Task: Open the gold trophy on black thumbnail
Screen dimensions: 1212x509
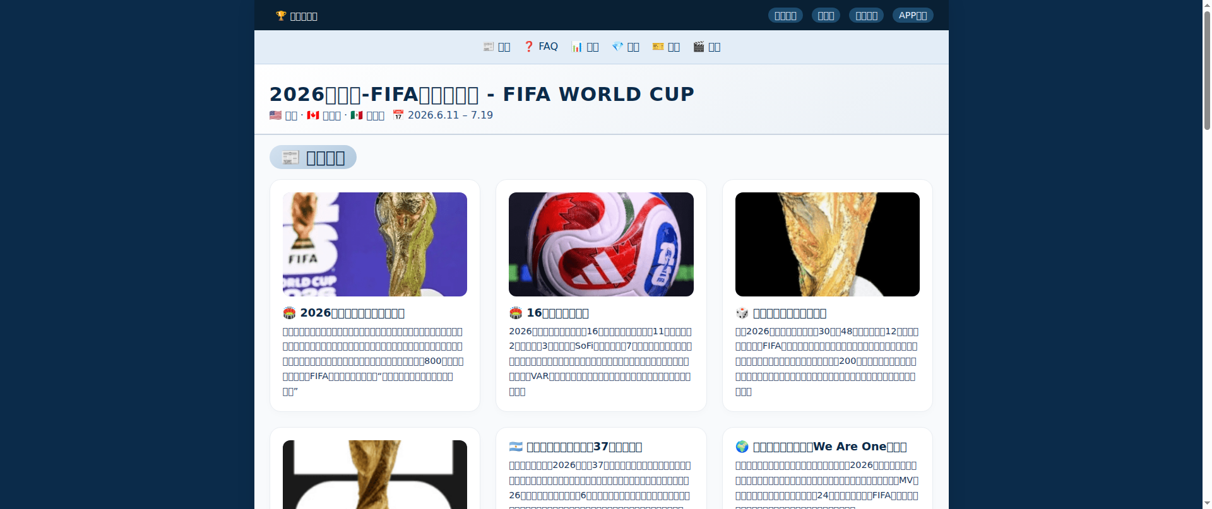Action: point(828,244)
